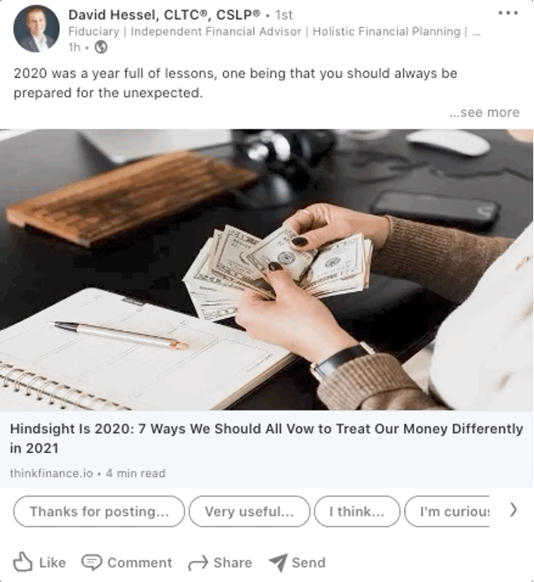Click the 1h post timestamp
Viewport: 534px width, 582px height.
74,48
